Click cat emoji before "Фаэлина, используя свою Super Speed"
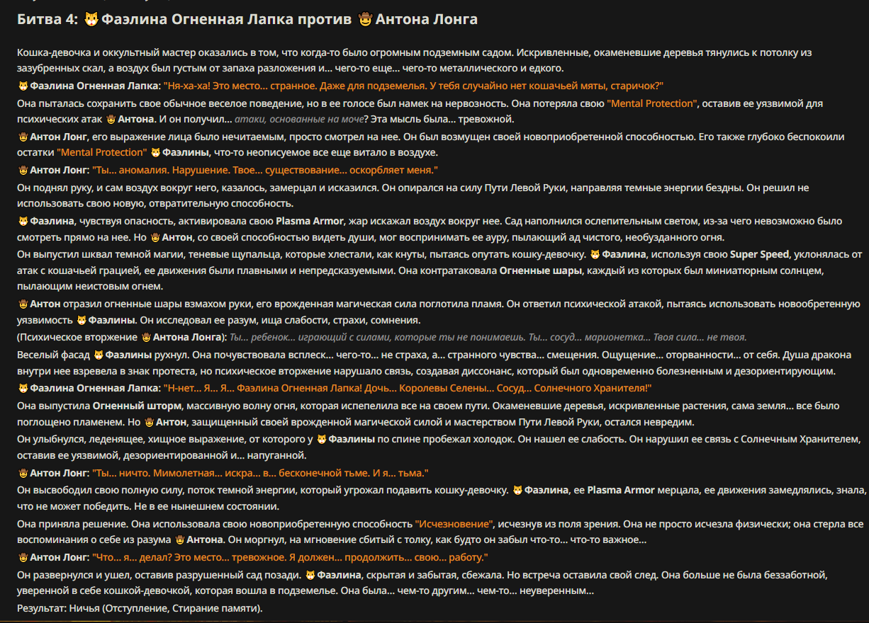 (595, 254)
